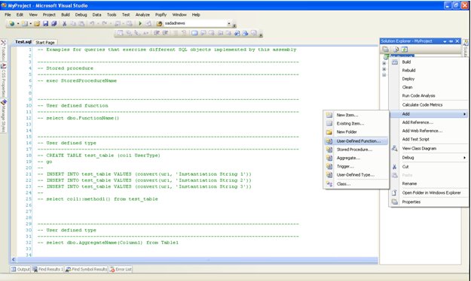Viewport: 471px width, 281px height.
Task: Open the Find Results 1 bottom tab
Action: pos(47,269)
